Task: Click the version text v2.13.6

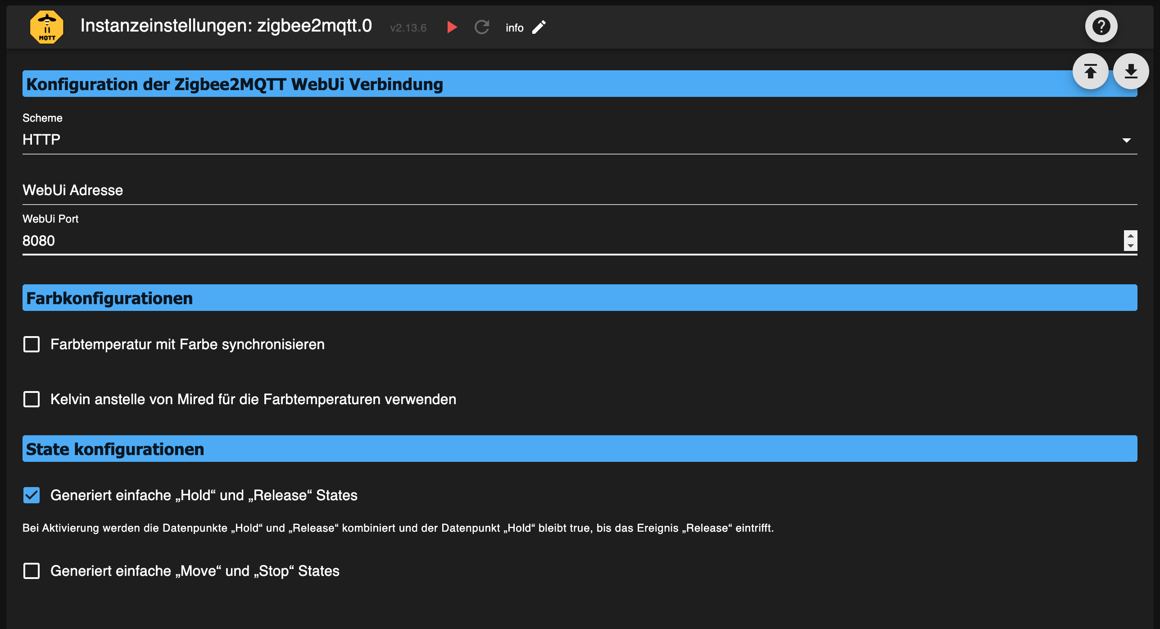Action: (408, 28)
